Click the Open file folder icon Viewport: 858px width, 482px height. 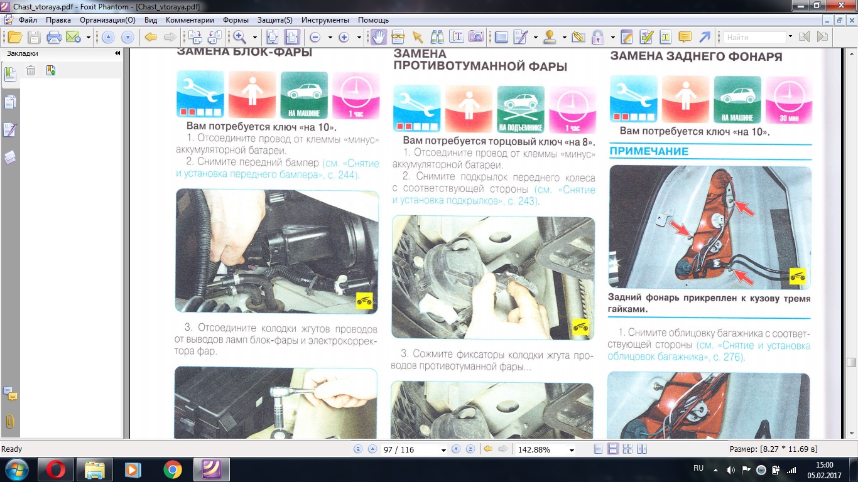pos(14,37)
